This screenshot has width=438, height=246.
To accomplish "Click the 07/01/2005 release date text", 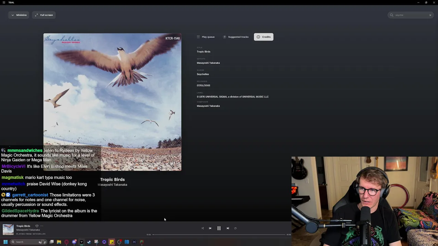I will [203, 85].
